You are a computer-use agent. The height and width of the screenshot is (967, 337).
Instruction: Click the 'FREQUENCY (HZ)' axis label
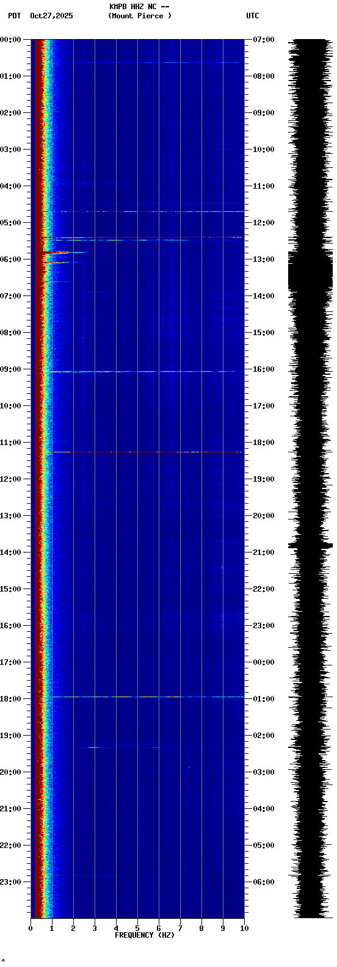coord(145,935)
